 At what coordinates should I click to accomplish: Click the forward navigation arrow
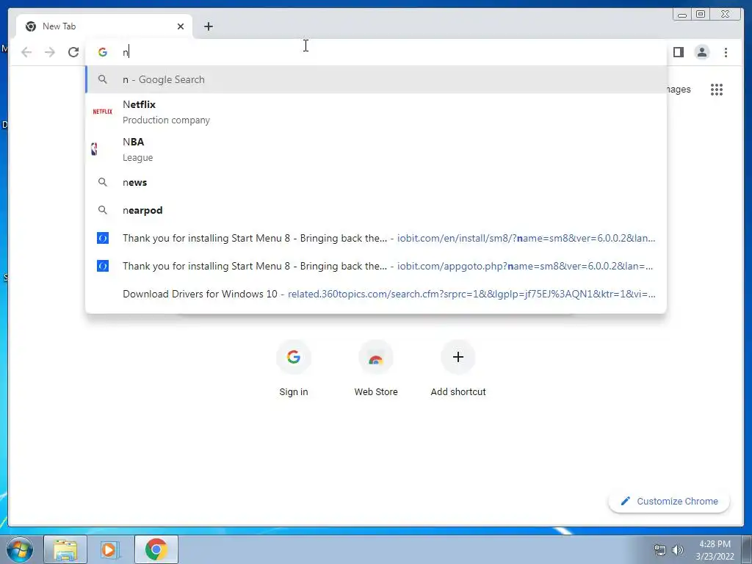click(x=50, y=52)
